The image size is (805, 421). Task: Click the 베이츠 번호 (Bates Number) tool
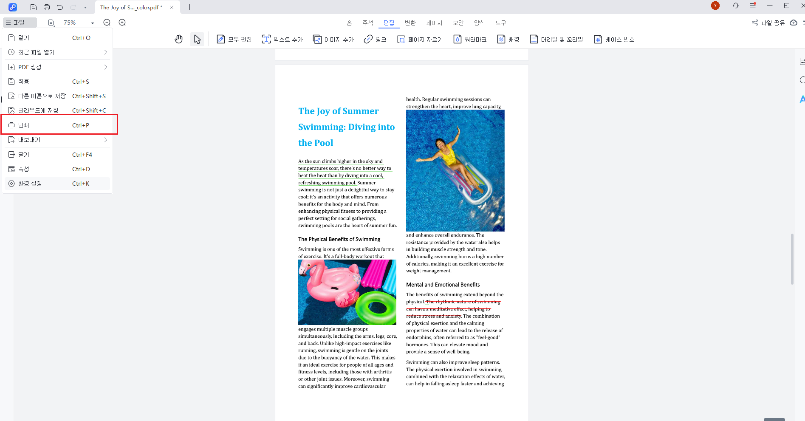coord(614,39)
